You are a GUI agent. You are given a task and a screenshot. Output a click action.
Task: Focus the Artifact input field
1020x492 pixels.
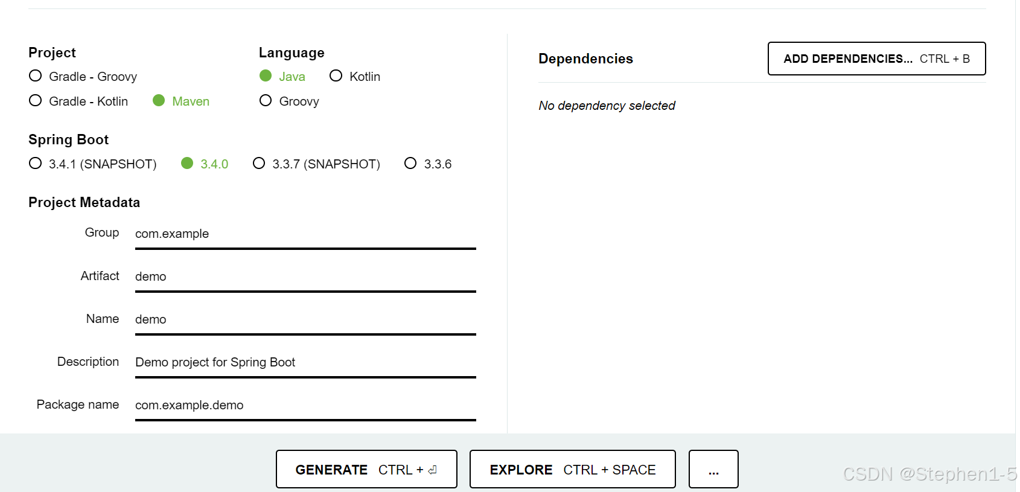click(x=305, y=277)
